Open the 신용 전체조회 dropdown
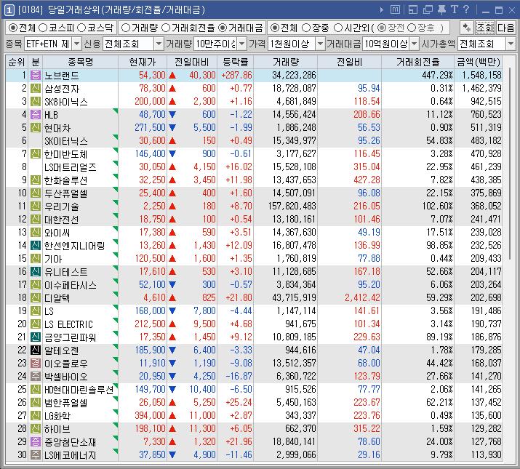This screenshot has width=520, height=469. [x=159, y=44]
